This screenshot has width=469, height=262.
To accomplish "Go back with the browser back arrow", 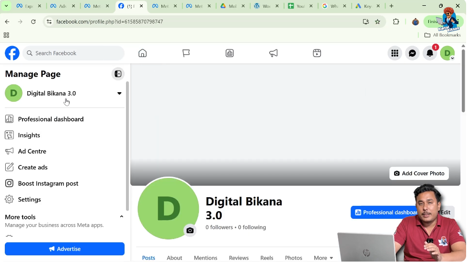I will [x=7, y=22].
